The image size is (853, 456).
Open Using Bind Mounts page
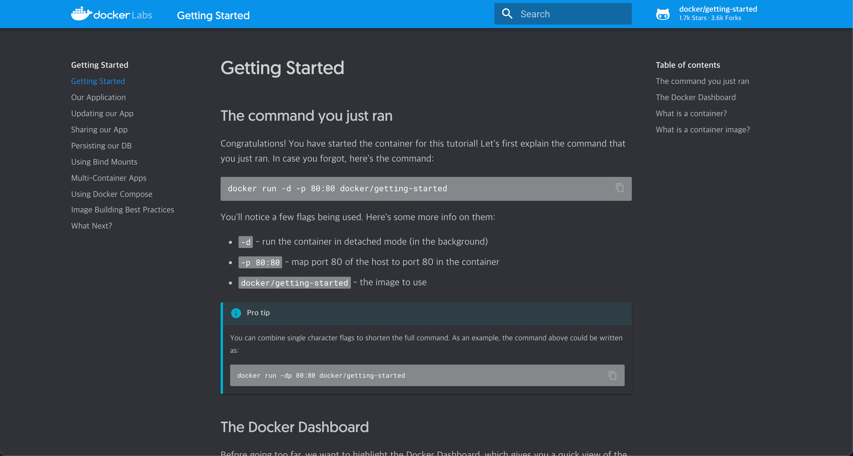(x=104, y=162)
